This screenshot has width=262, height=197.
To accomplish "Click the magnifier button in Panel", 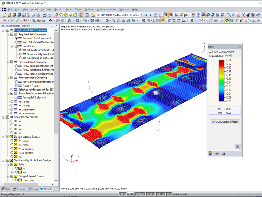I will tap(238, 147).
